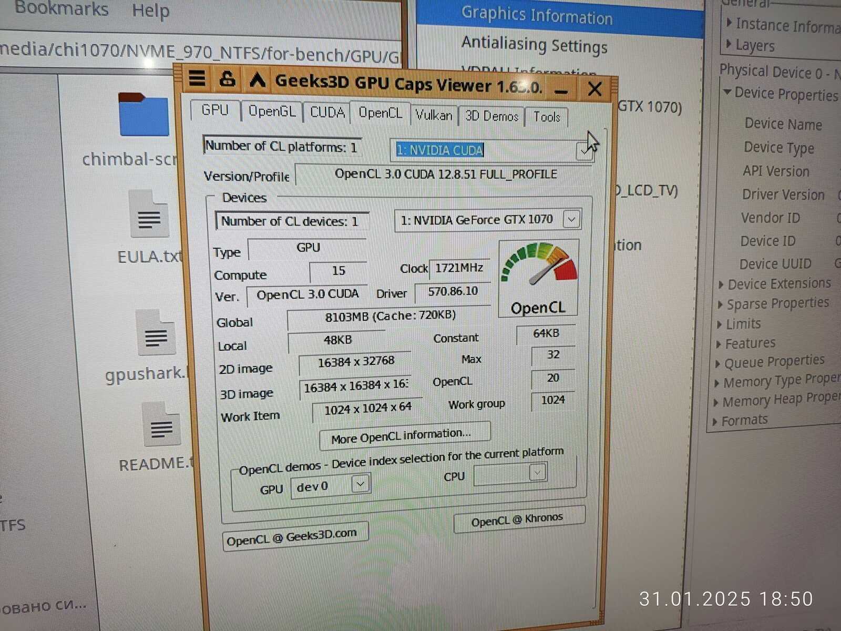Click the Number of CL devices field
The width and height of the screenshot is (841, 631).
(x=292, y=221)
